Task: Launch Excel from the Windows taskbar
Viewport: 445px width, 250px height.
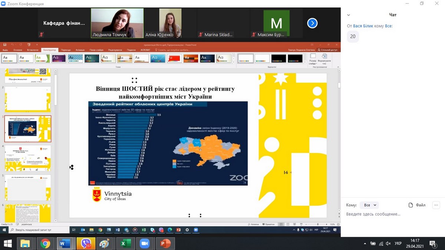Action: [125, 243]
